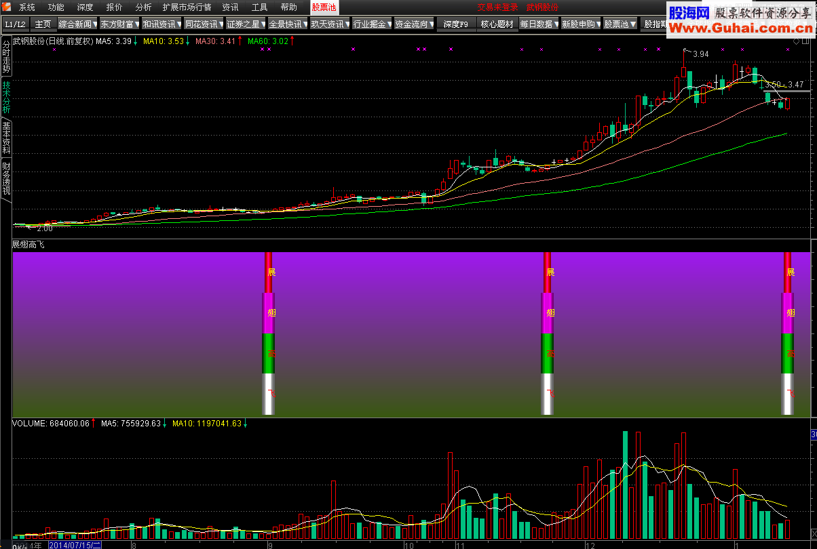Click the app logo icon beside 系统

coord(7,7)
